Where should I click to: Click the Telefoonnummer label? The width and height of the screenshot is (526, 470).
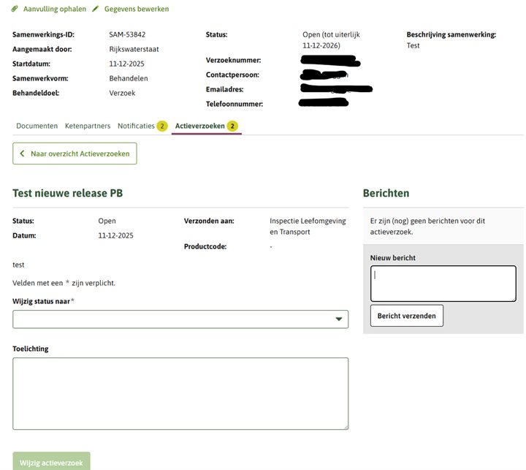coord(235,104)
